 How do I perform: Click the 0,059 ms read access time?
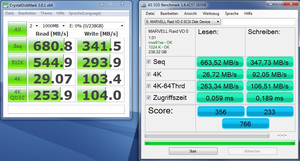coord(220,98)
